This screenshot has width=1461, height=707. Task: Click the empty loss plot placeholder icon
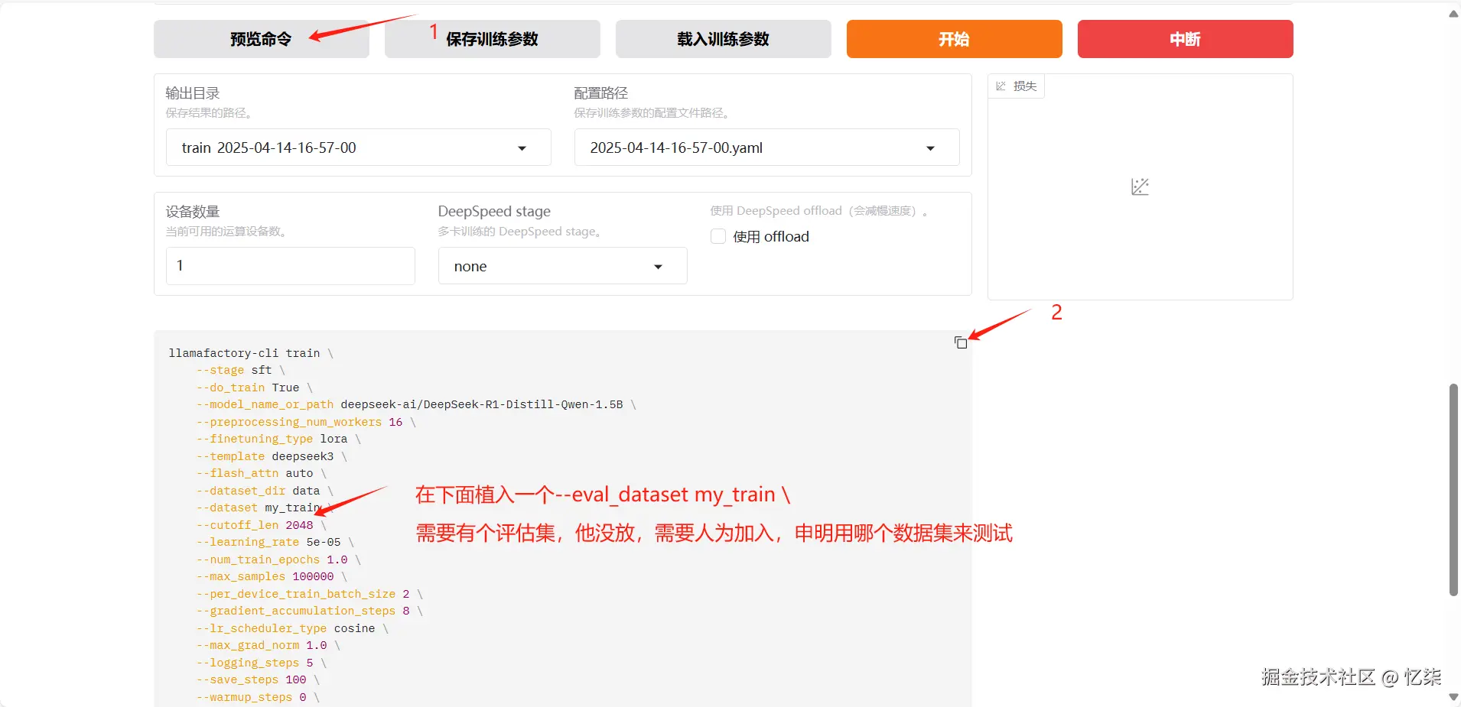[1140, 186]
